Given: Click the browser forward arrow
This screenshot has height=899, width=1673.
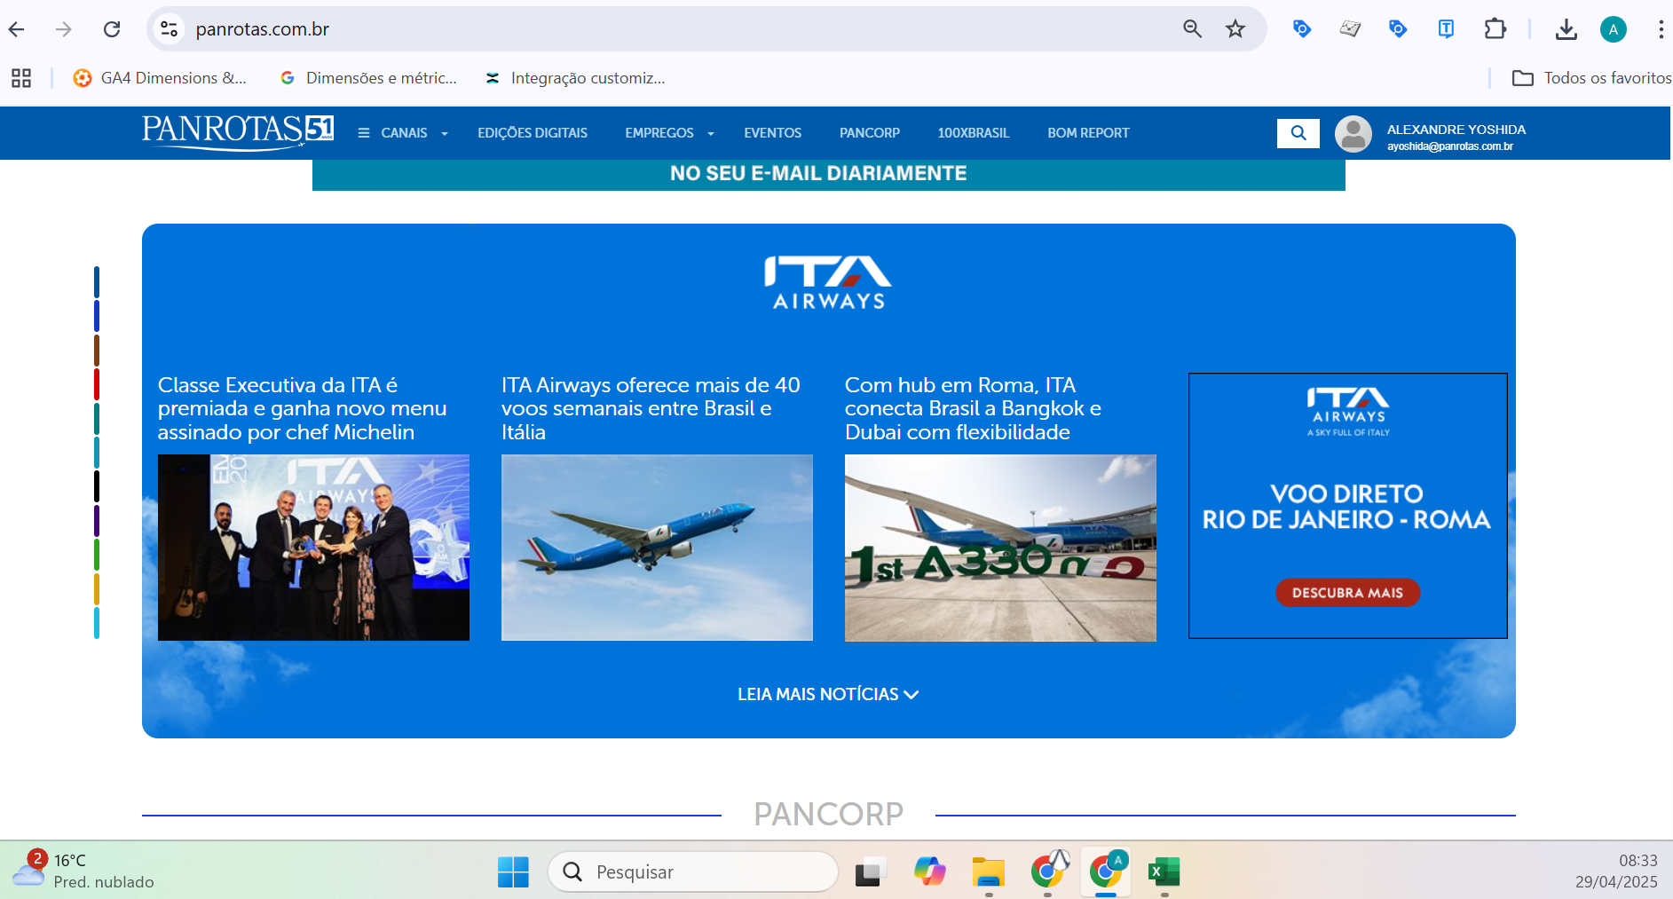Looking at the screenshot, I should point(63,29).
